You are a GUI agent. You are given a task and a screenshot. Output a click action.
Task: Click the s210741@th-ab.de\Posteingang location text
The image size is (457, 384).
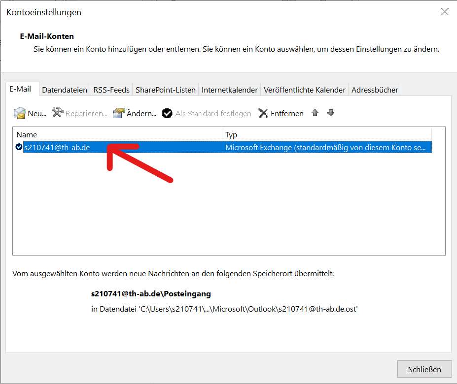151,294
